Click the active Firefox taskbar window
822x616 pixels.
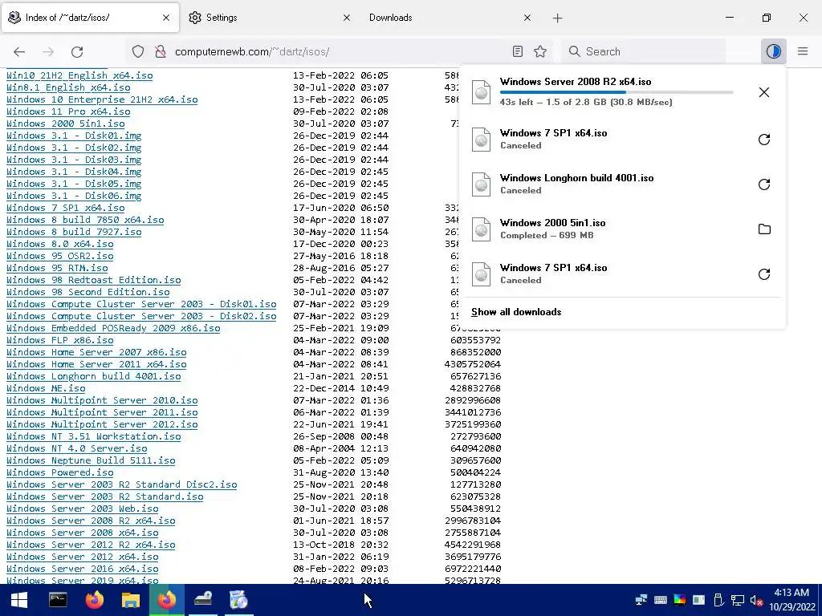[x=167, y=600]
